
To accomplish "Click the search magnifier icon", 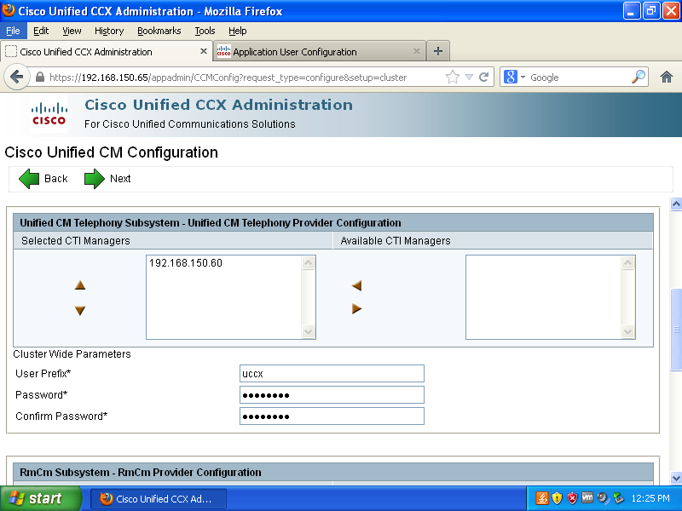I will click(638, 77).
